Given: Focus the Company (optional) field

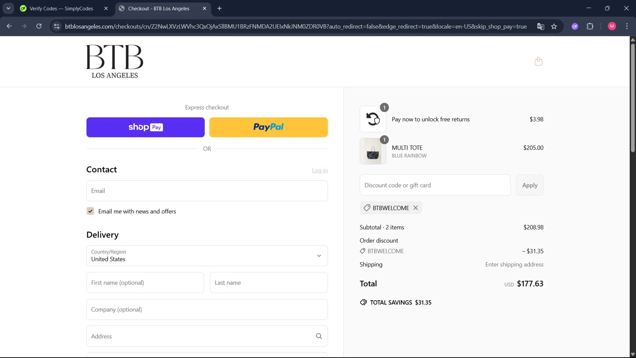Looking at the screenshot, I should 207,310.
